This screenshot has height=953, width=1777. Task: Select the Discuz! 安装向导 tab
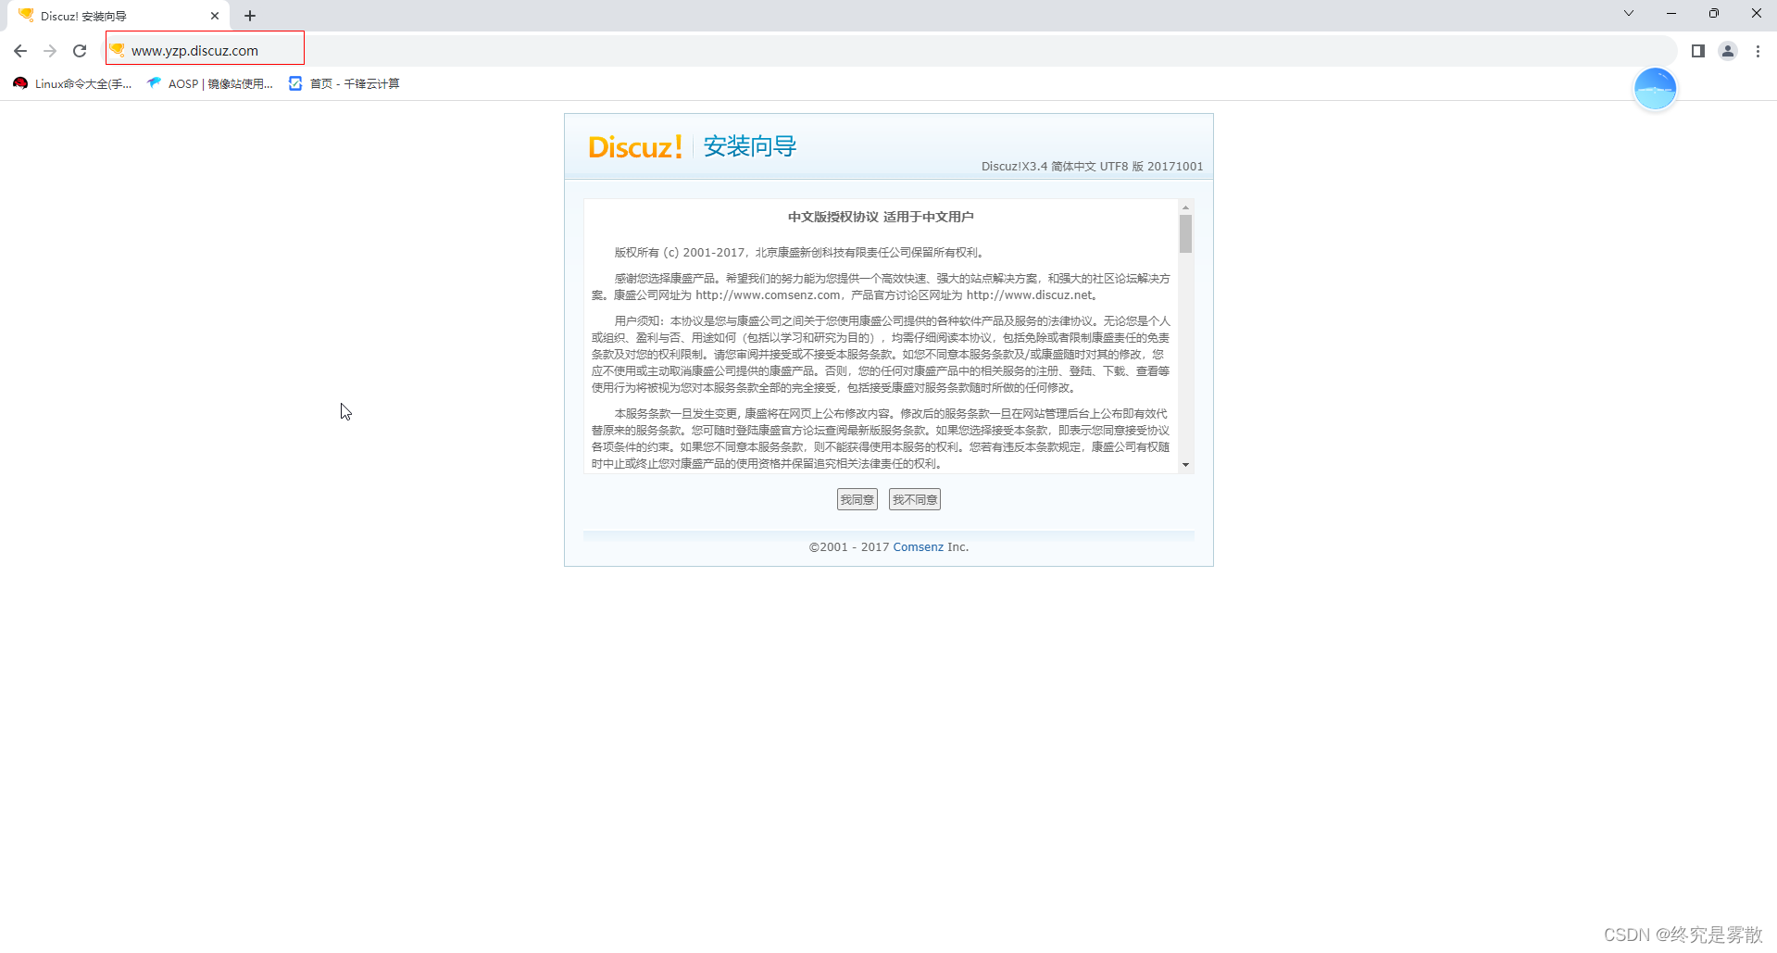[119, 16]
